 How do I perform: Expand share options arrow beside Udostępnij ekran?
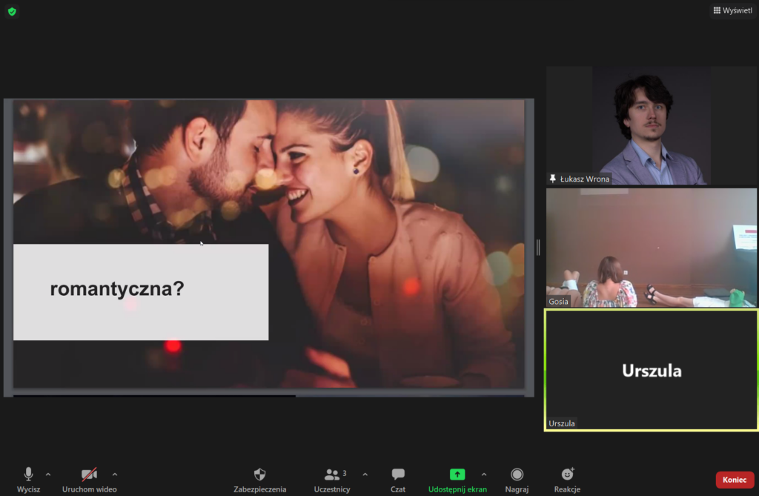coord(484,474)
